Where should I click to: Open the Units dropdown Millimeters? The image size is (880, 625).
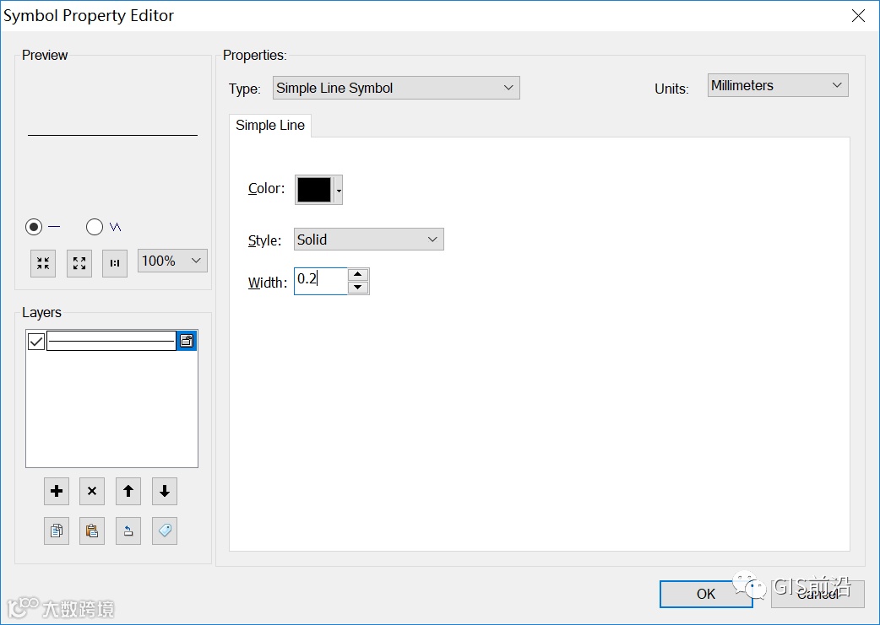(778, 86)
